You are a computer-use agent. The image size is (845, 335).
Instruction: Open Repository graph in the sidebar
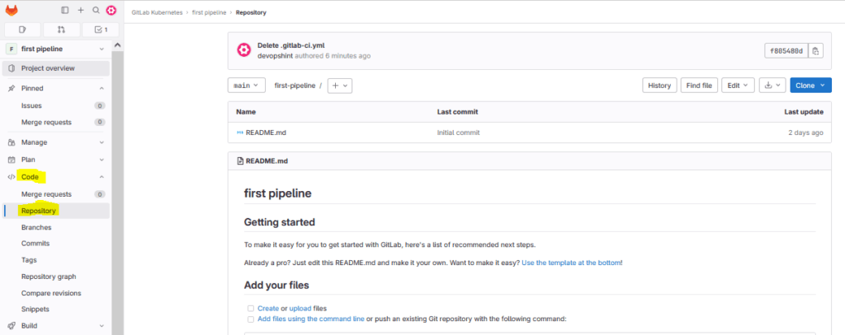click(56, 277)
